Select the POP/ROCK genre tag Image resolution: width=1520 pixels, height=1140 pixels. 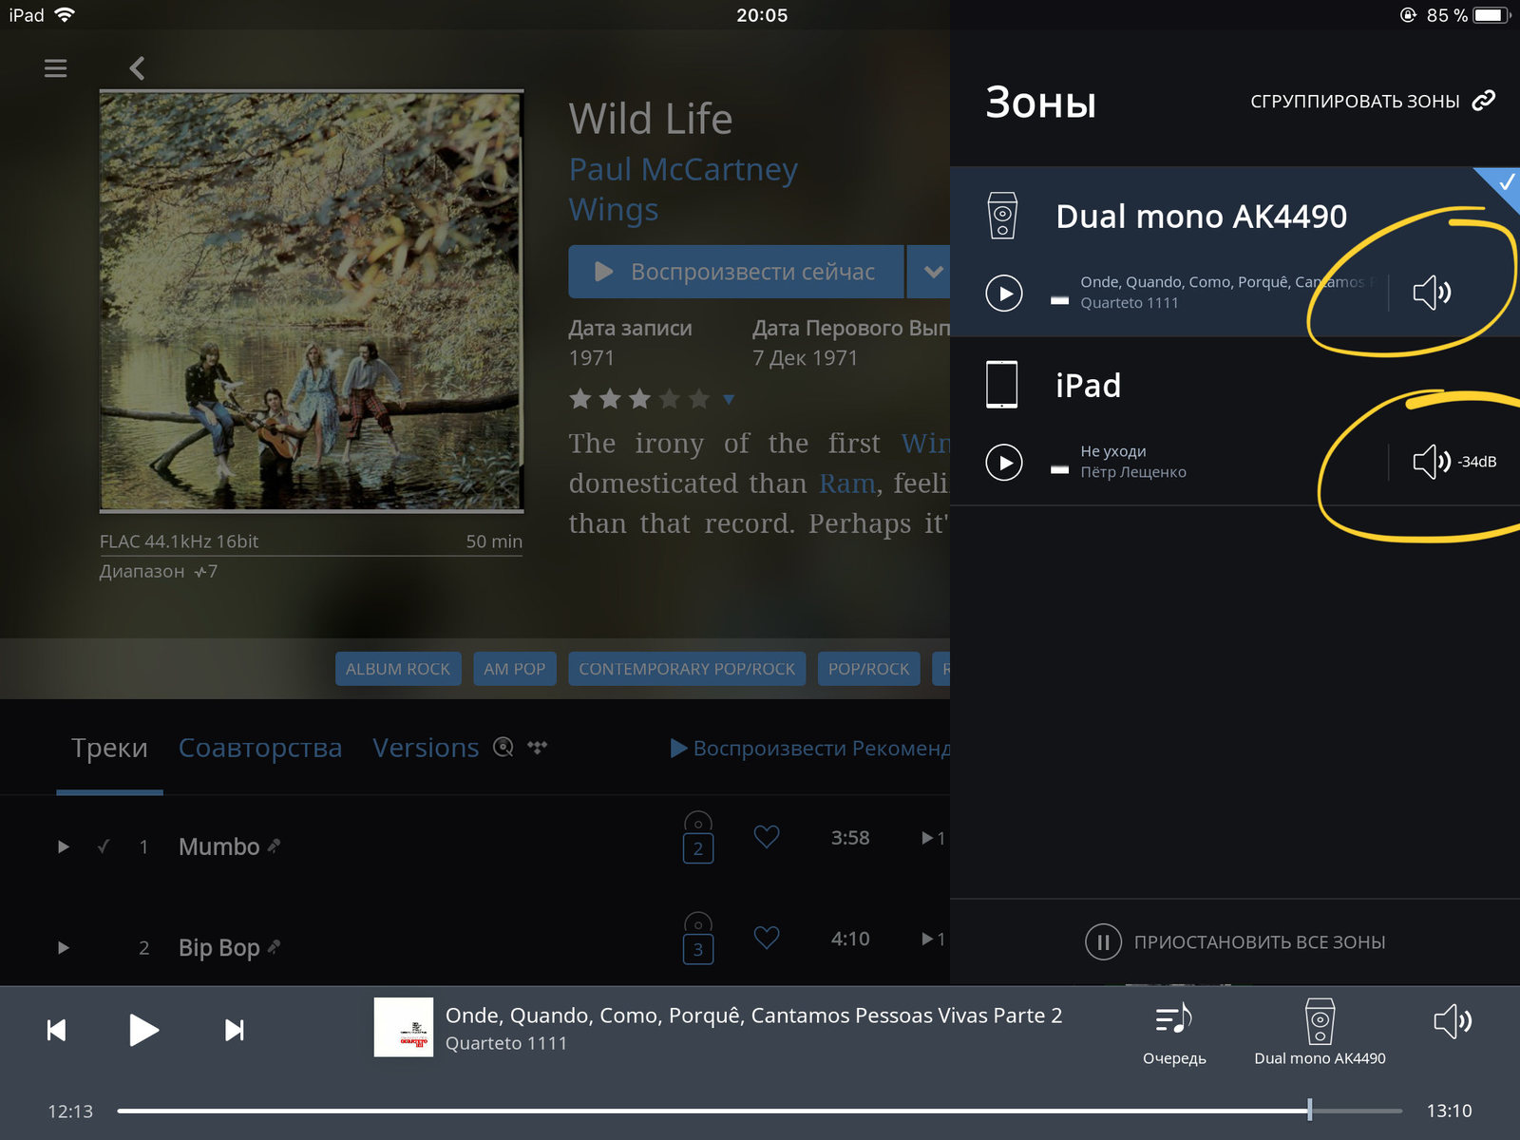[868, 669]
